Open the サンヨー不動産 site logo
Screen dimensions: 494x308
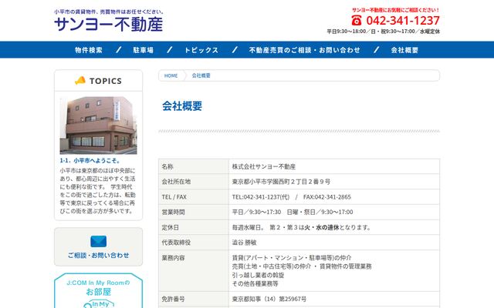pyautogui.click(x=108, y=24)
